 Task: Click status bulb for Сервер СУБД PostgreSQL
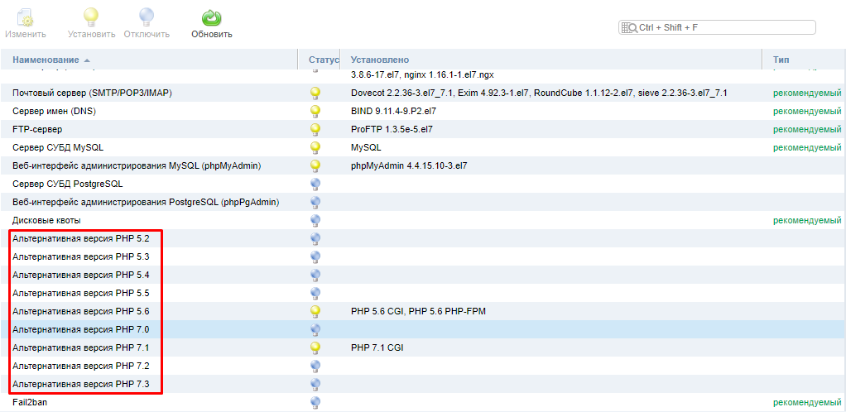(x=315, y=184)
